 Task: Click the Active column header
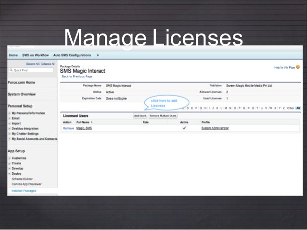[184, 122]
